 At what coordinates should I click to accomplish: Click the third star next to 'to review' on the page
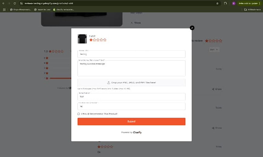pos(213,41)
